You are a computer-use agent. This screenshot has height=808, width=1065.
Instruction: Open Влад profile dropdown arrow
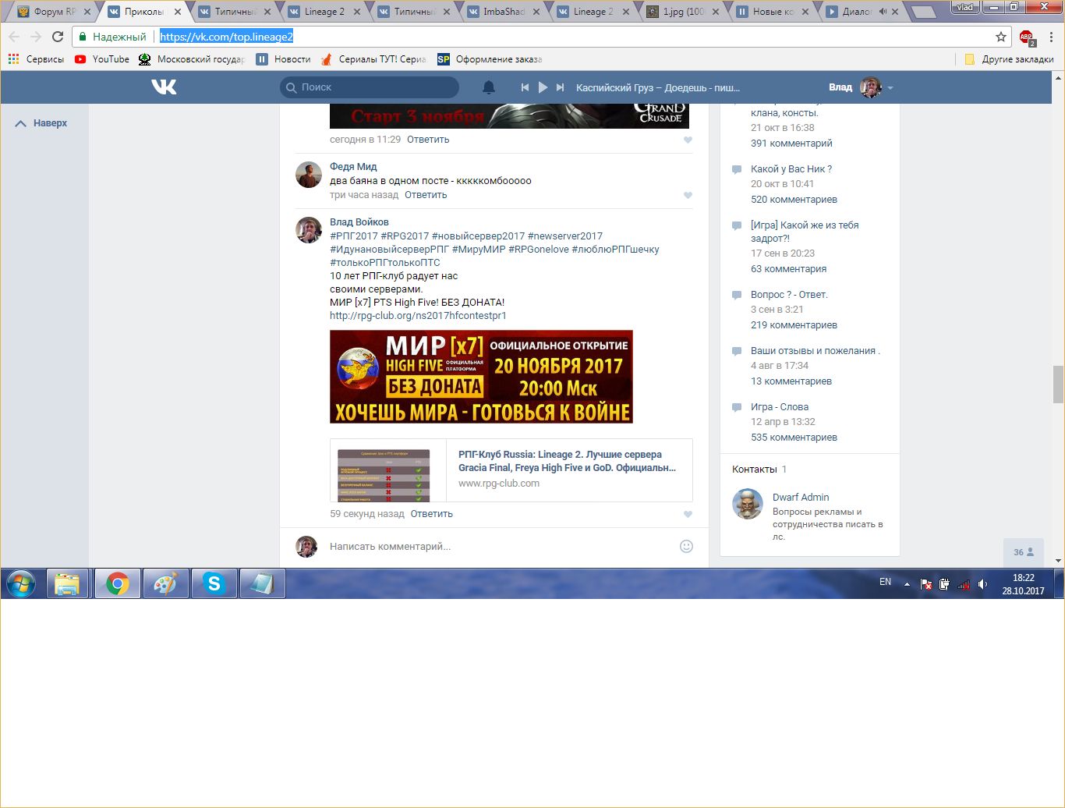pyautogui.click(x=890, y=88)
